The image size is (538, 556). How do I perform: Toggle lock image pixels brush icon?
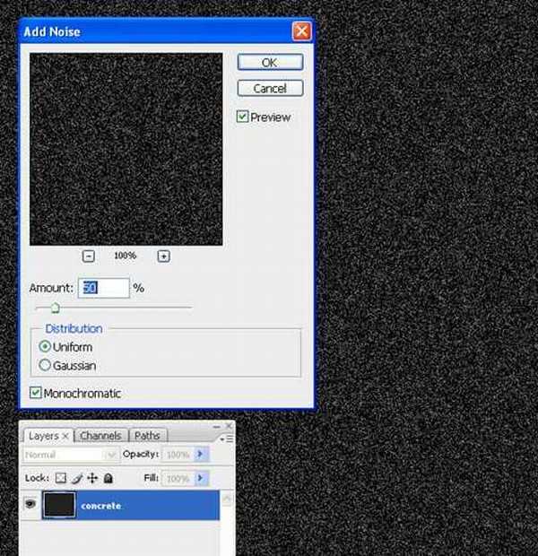tap(77, 479)
